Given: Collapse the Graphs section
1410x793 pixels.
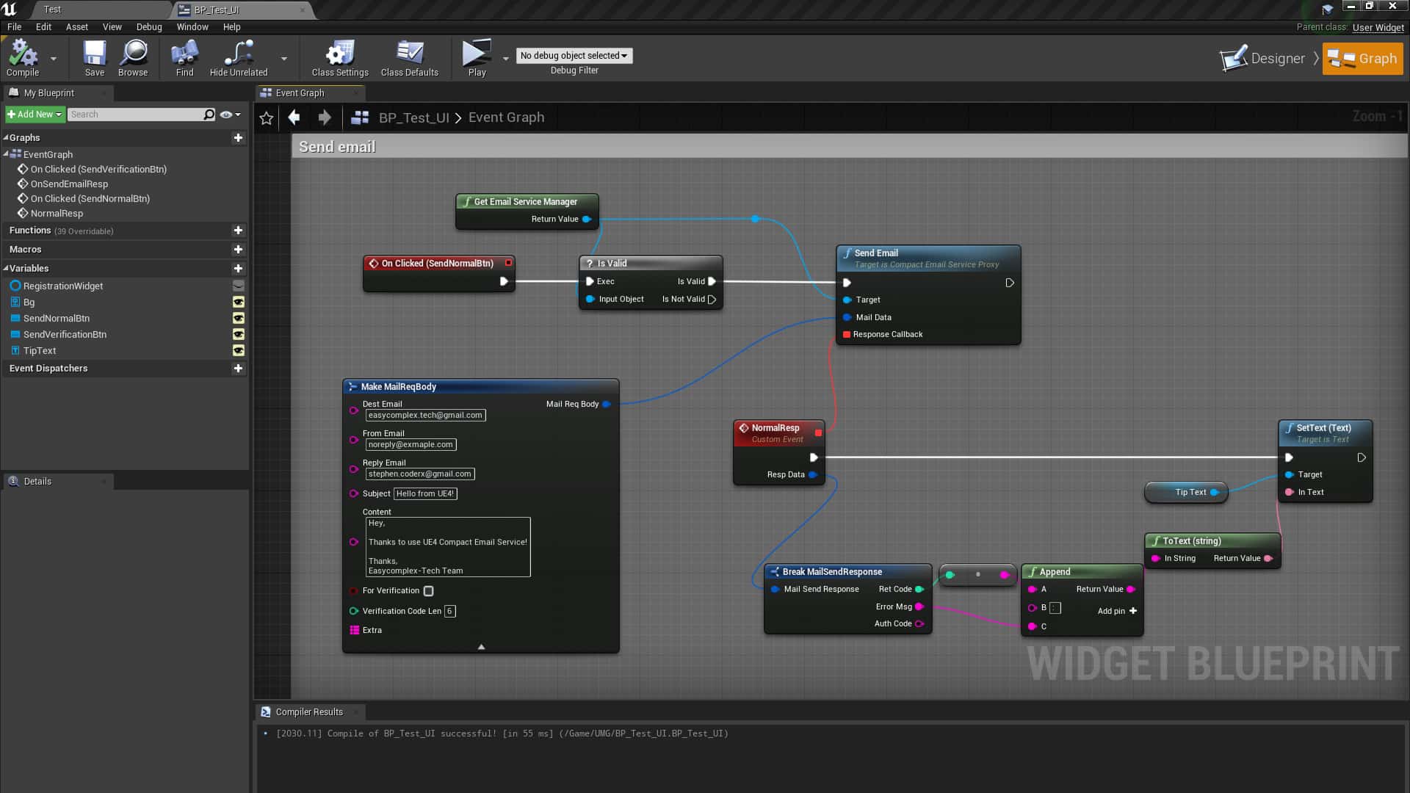Looking at the screenshot, I should [6, 138].
